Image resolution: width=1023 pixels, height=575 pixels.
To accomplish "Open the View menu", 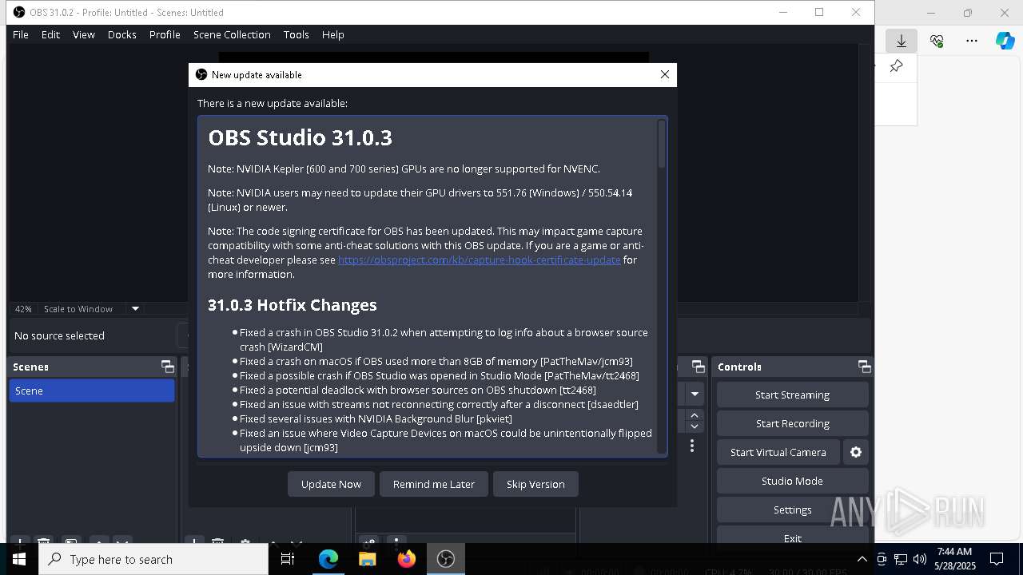I will pyautogui.click(x=84, y=34).
